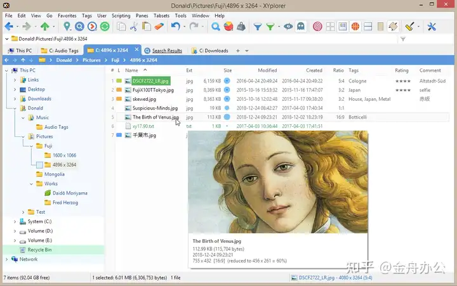Click the gray Redo arrow icon
Image resolution: width=457 pixels, height=286 pixels.
pyautogui.click(x=194, y=27)
